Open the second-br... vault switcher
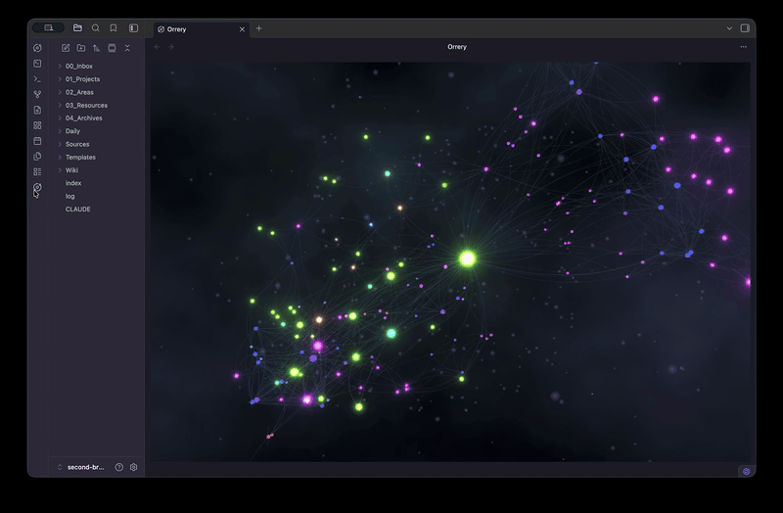 [80, 467]
